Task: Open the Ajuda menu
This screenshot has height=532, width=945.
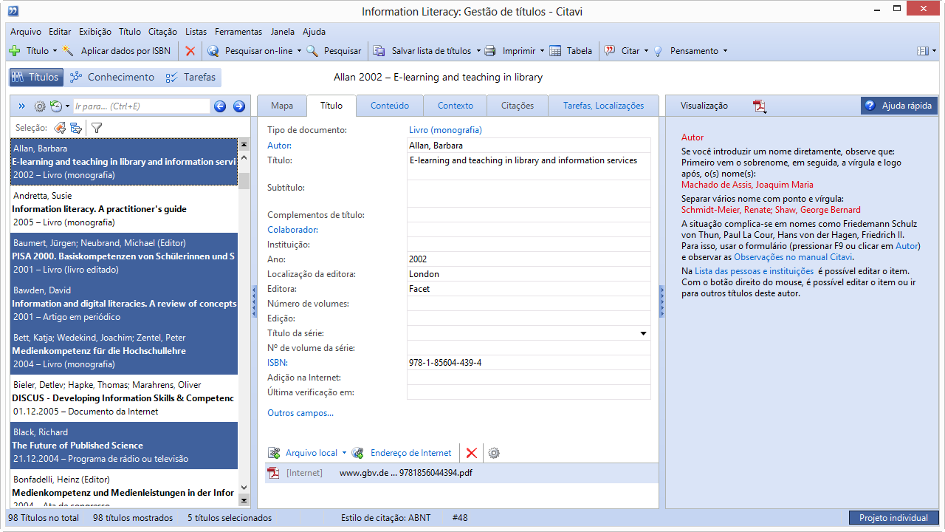Action: [x=314, y=32]
